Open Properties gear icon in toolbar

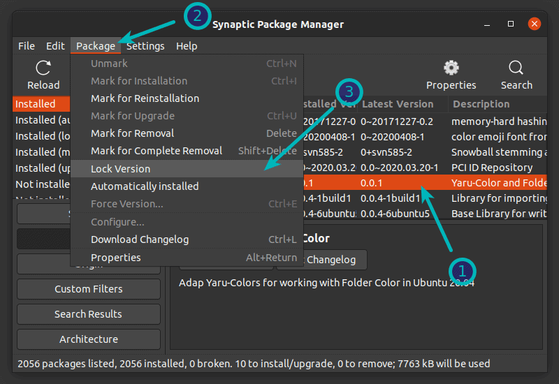click(x=451, y=68)
